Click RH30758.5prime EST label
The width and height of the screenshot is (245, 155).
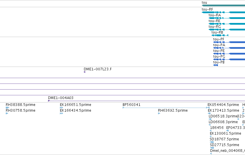click(20, 111)
